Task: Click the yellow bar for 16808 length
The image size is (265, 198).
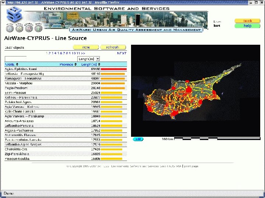Action: click(112, 159)
